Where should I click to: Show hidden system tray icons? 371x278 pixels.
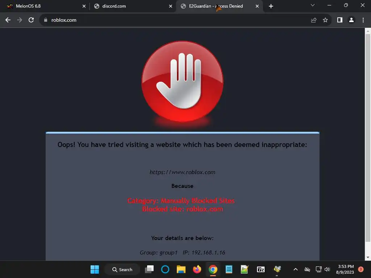pyautogui.click(x=296, y=269)
